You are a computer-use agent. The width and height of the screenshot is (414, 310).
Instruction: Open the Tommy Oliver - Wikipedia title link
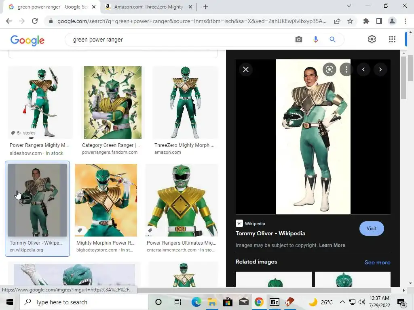[x=270, y=234]
